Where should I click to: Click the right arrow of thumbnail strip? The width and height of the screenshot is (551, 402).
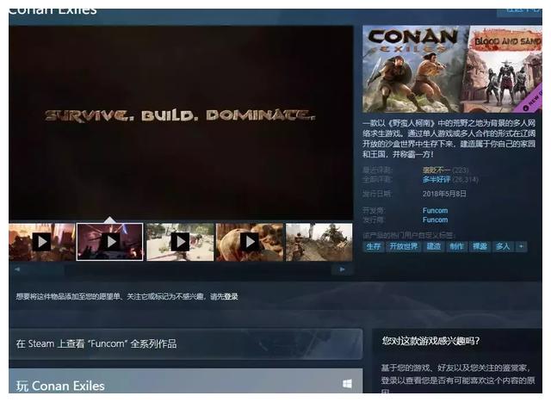coord(342,269)
